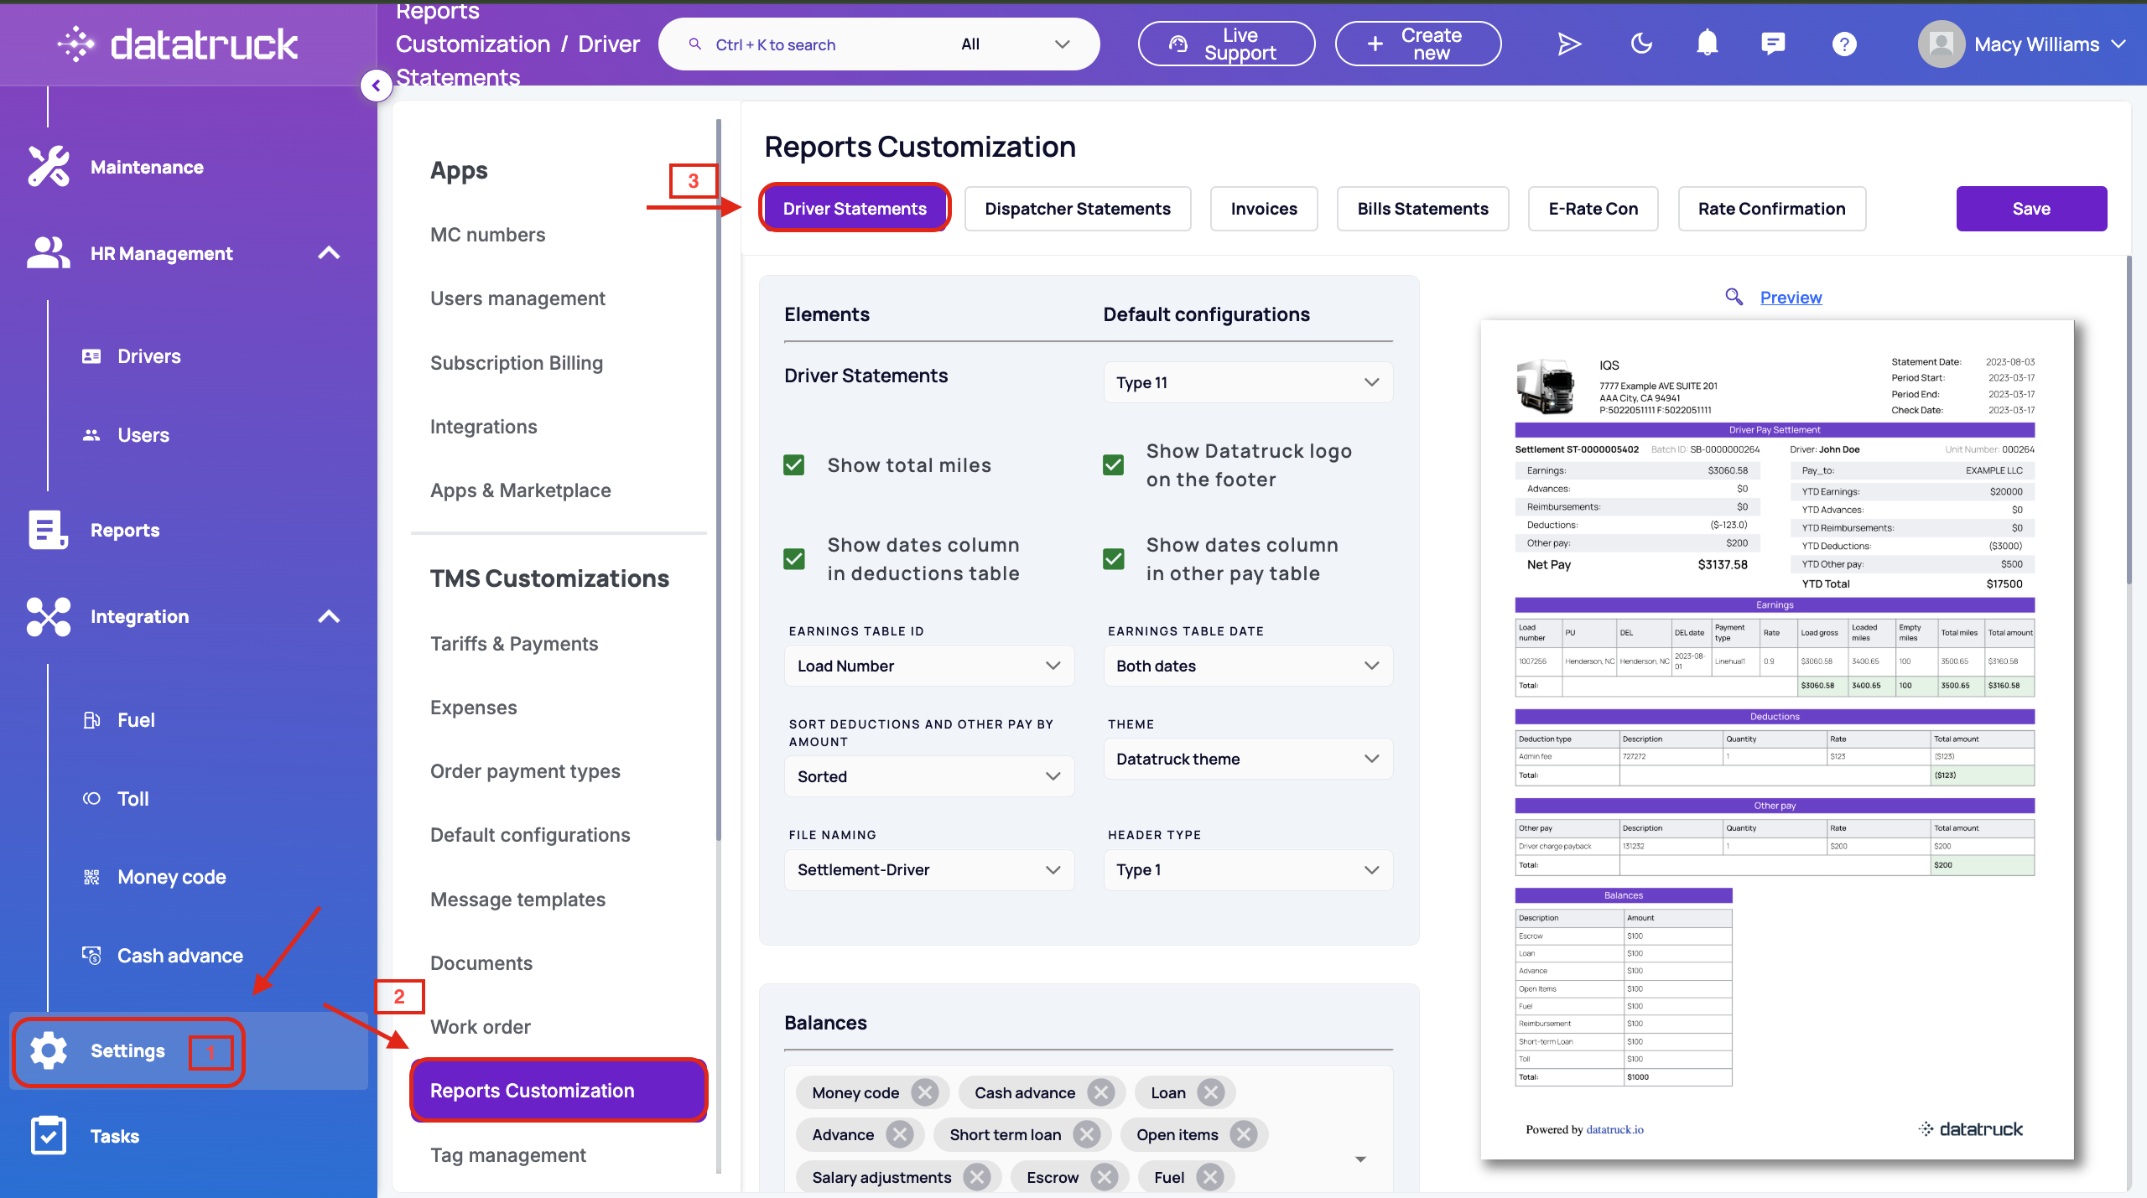Click the magnifier icon beside Preview
This screenshot has height=1198, width=2147.
pyautogui.click(x=1734, y=297)
